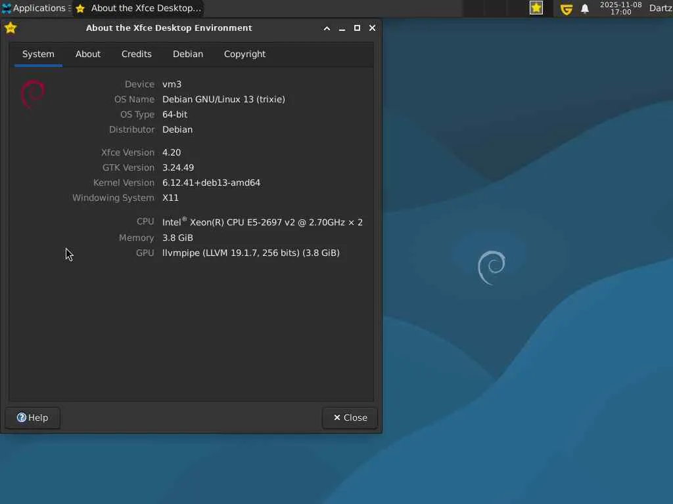Click the star window icon in the title bar
Screen dimensions: 673x504
[x=11, y=28]
